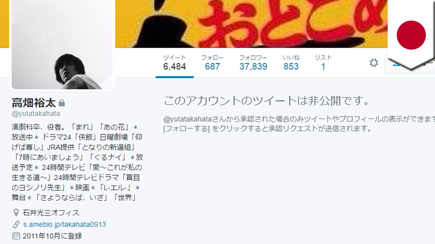Viewport: 435px width, 244px height.
Task: Open the いいね 853 tab
Action: click(291, 63)
